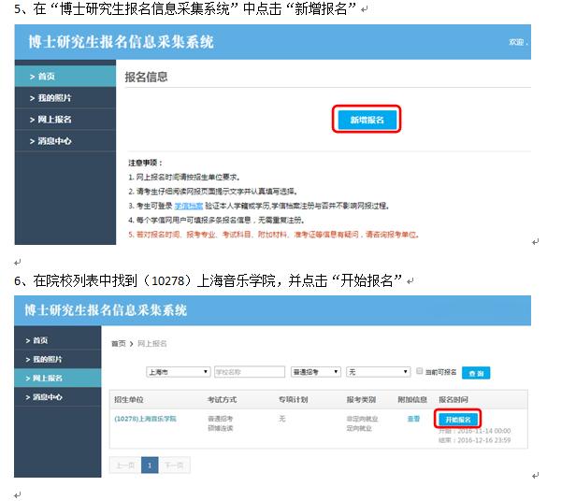Click the 报名信息 page heading

pyautogui.click(x=146, y=77)
